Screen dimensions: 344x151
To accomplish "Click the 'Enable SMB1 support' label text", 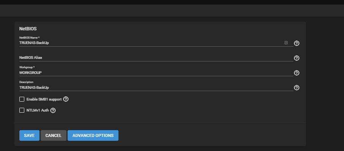I will click(44, 99).
